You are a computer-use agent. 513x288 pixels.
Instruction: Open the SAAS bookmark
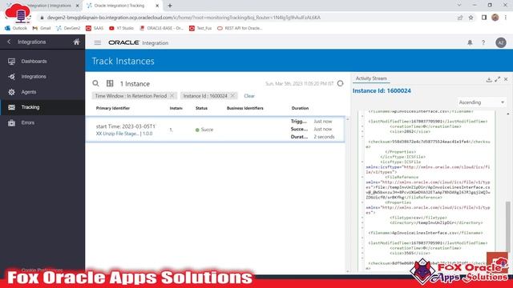[x=95, y=29]
